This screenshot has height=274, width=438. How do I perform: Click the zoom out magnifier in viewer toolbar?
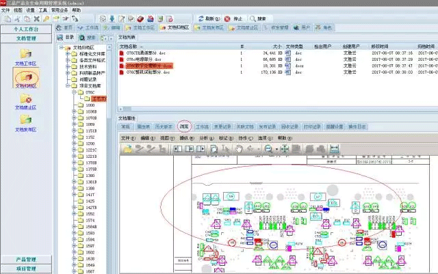[268, 148]
